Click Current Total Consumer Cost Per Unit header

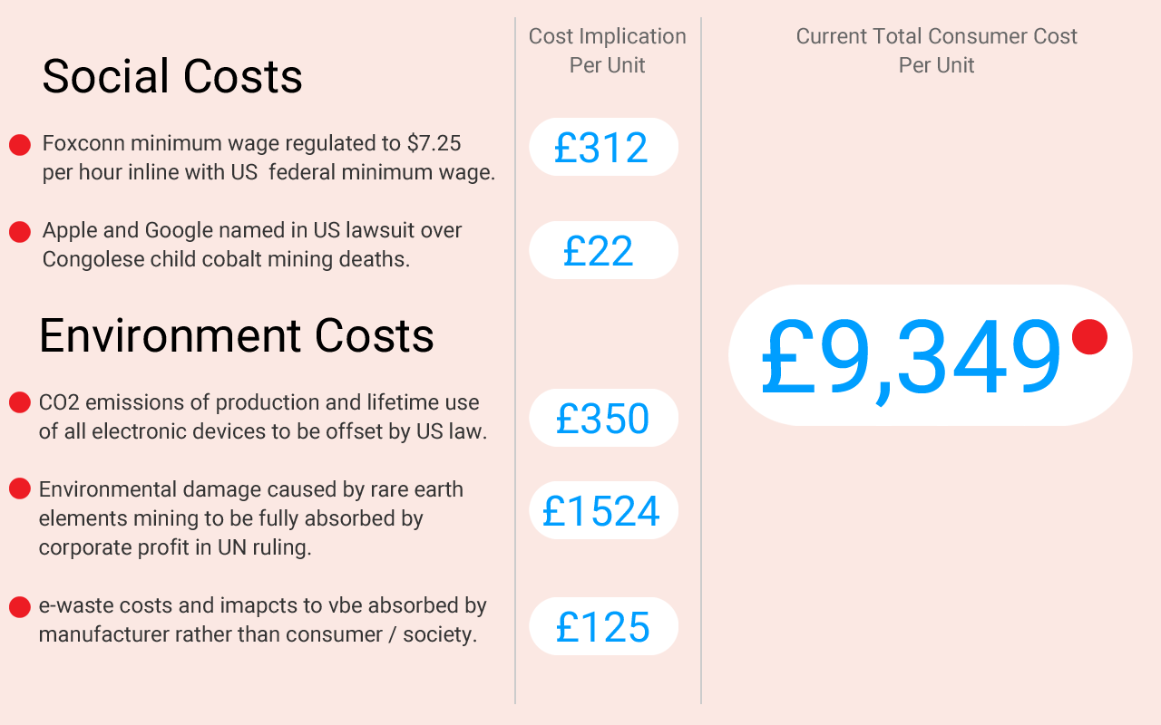[936, 51]
